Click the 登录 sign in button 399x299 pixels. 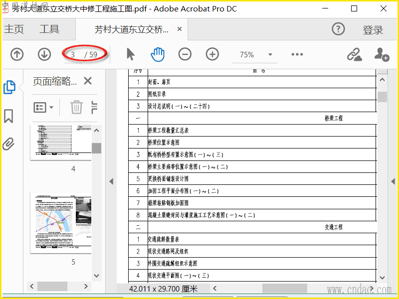(x=373, y=30)
